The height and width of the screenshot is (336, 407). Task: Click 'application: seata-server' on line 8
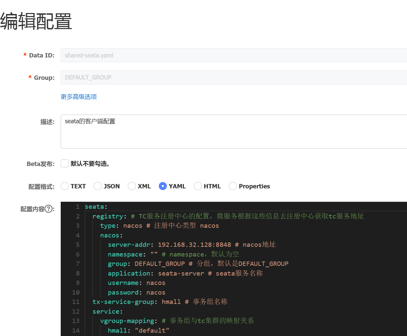(x=156, y=273)
